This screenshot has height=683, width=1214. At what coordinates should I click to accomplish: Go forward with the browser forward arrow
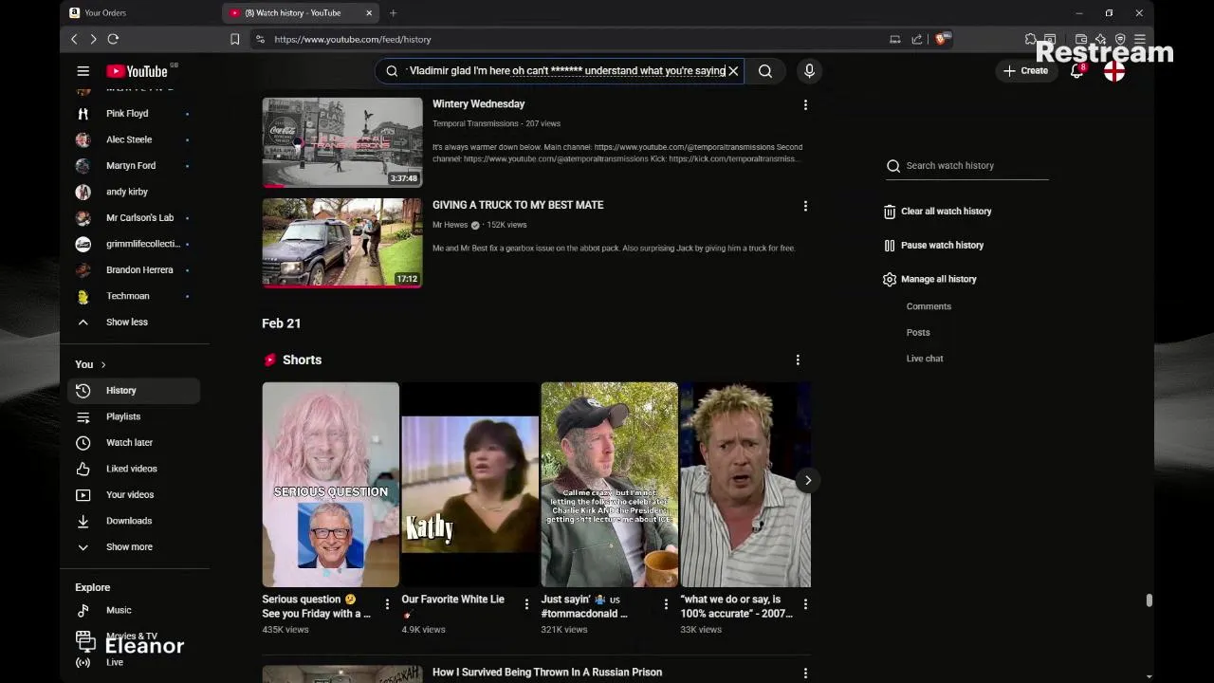[x=93, y=39]
